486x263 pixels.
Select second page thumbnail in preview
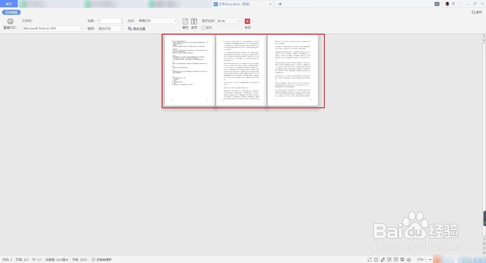coord(241,70)
